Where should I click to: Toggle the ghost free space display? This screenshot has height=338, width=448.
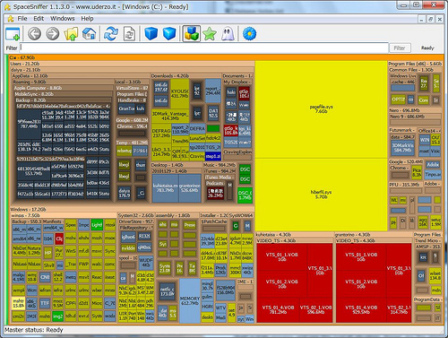[x=228, y=33]
